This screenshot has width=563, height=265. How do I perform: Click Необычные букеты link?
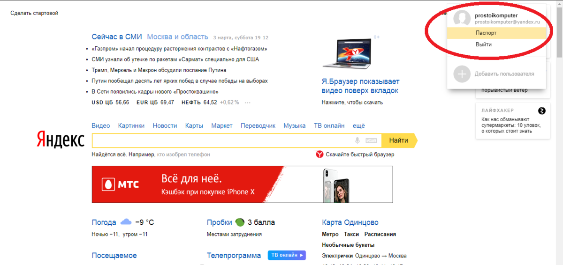348,245
